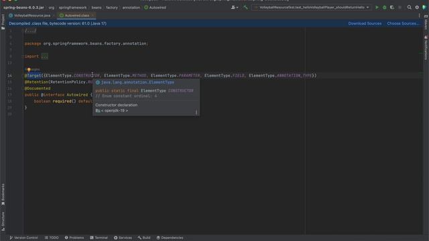Viewport: 429px width, 241px height.
Task: Click the stop run square icon
Action: 400,7
